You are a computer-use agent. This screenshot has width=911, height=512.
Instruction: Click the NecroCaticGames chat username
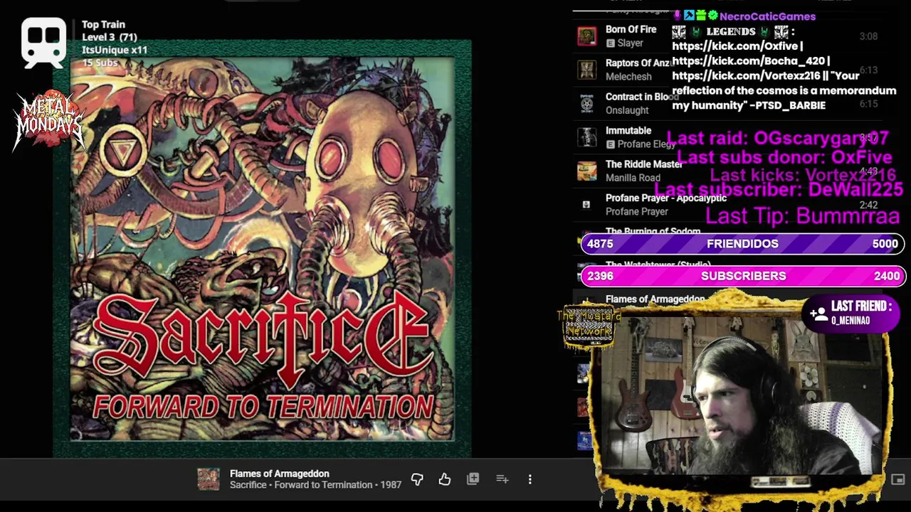pos(767,16)
